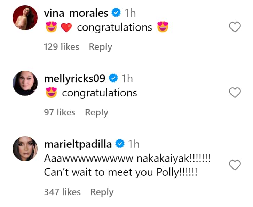The image size is (253, 207).
Task: Like marieltpadilla's comment with the heart icon
Action: pos(235,165)
